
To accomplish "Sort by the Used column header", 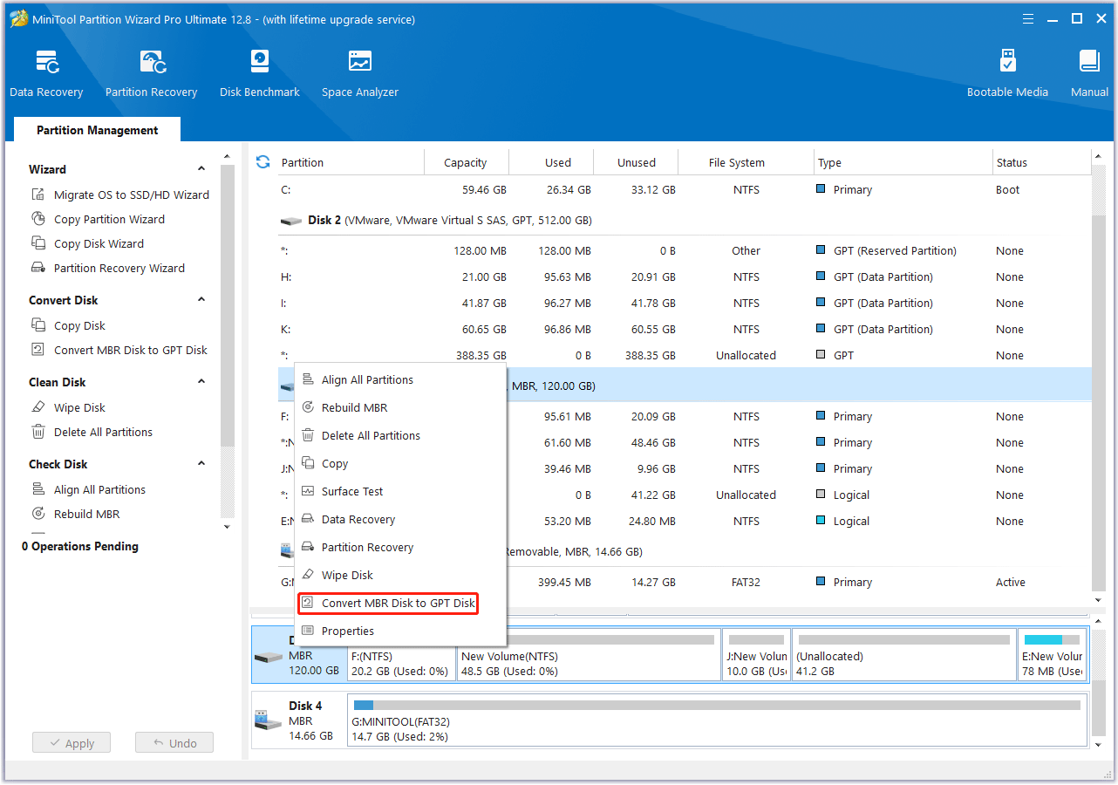I will pyautogui.click(x=551, y=162).
